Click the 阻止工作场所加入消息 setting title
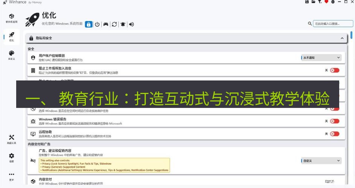 [55, 68]
